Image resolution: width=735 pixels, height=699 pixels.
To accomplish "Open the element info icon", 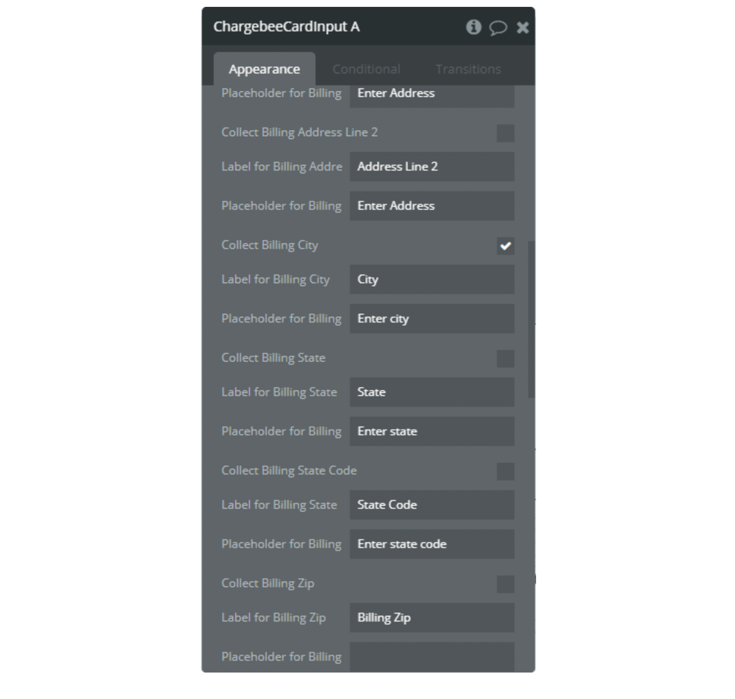I will point(473,27).
